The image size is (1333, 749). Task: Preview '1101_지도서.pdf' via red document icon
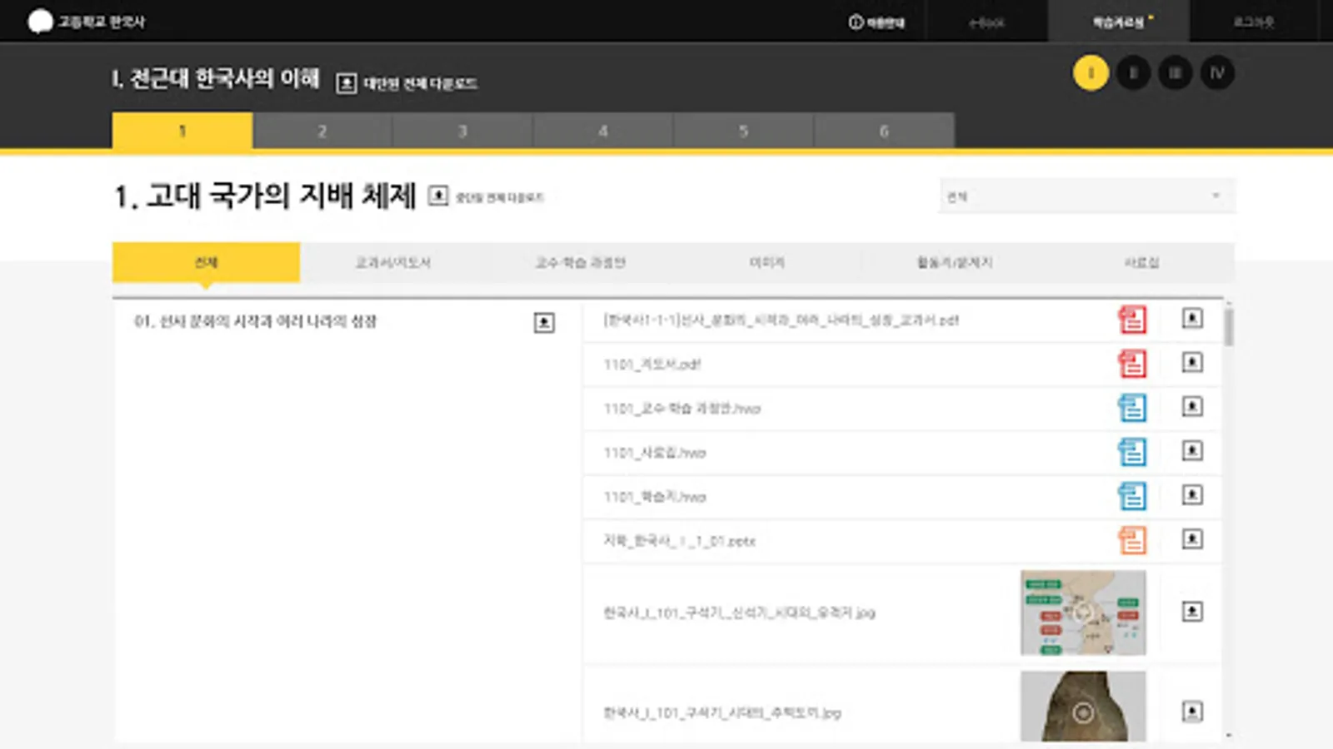pos(1132,364)
